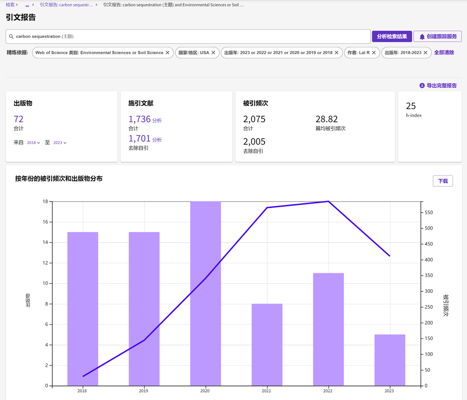This screenshot has height=400, width=467.
Task: Click the bell icon for tracking service
Action: coord(422,37)
